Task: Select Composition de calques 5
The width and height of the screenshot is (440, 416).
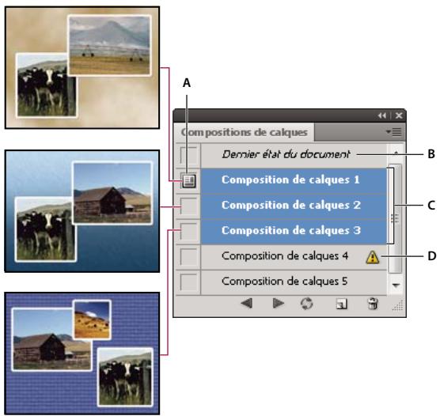Action: (294, 282)
